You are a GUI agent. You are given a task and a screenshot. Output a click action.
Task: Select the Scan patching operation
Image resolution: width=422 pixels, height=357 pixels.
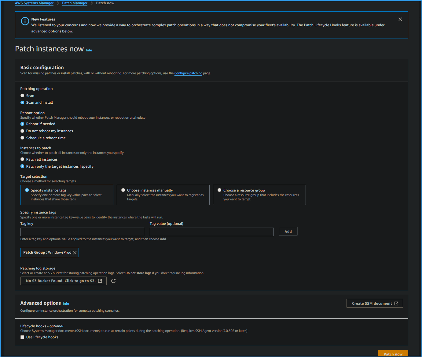[x=22, y=95]
